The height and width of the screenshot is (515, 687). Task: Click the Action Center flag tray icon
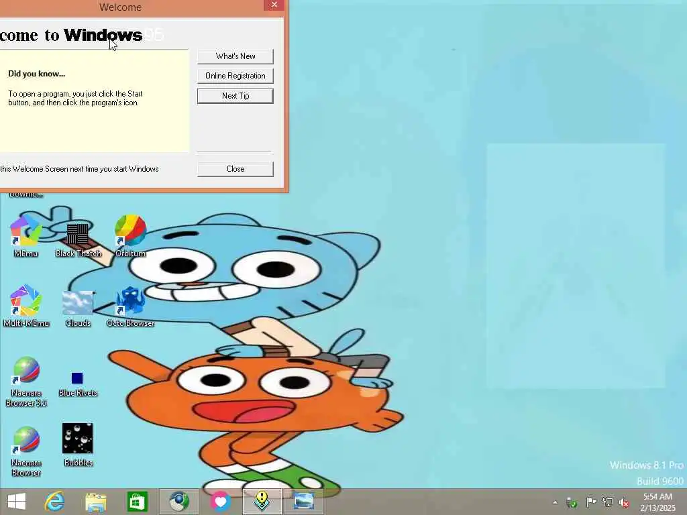click(591, 502)
